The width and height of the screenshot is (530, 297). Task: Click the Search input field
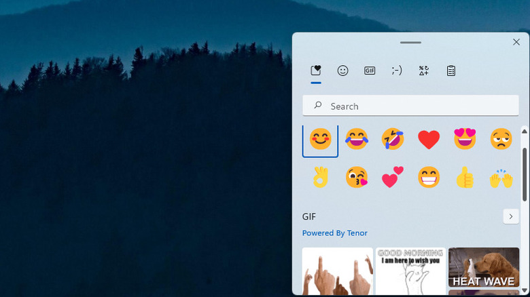click(410, 106)
